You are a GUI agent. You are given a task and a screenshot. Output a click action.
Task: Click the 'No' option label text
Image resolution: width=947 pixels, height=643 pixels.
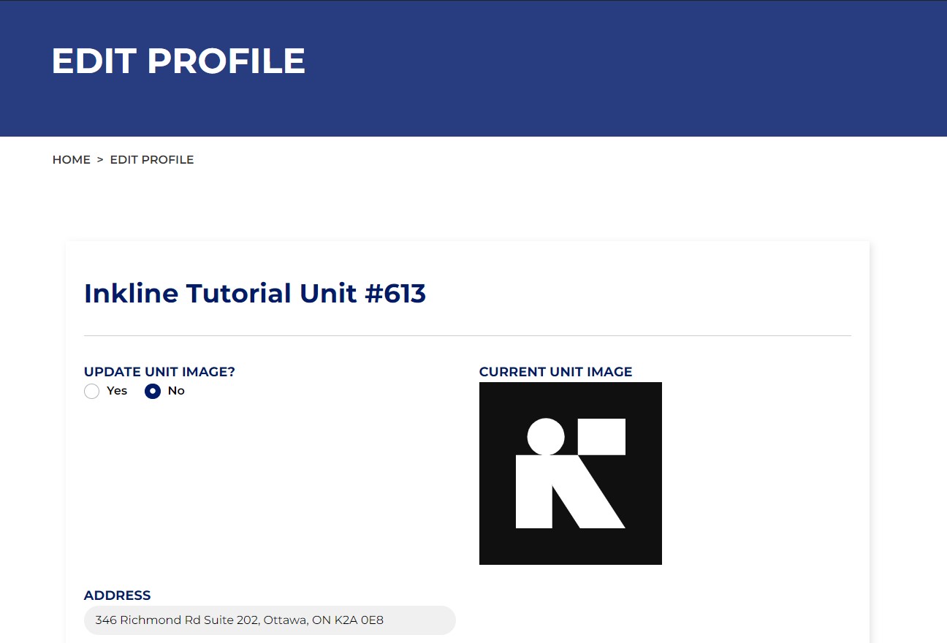(x=176, y=391)
